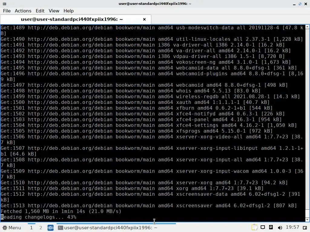
Task: Click the 19:57 clock in the taskbar
Action: coord(292,227)
